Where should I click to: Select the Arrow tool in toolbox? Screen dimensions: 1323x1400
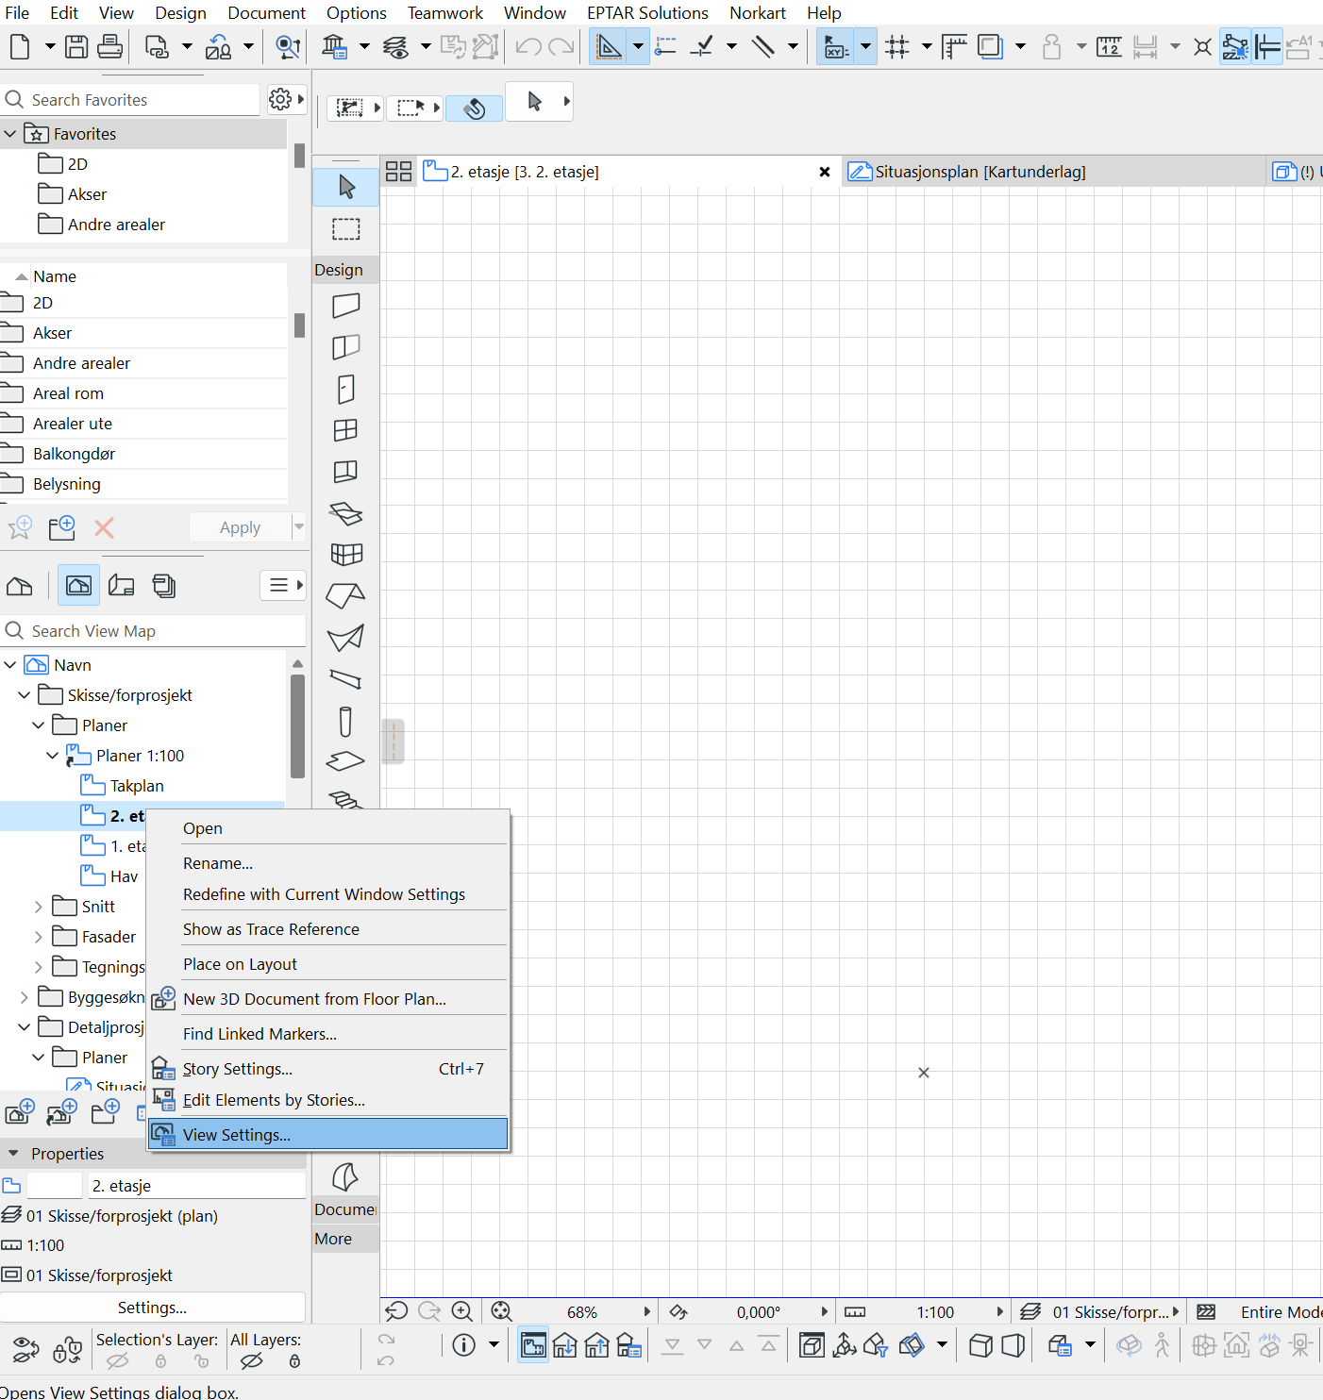(x=346, y=187)
